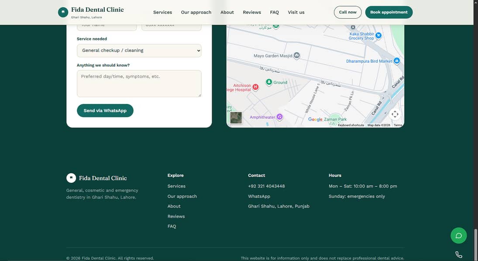Select the Ground park map marker
The image size is (478, 261).
(x=269, y=82)
